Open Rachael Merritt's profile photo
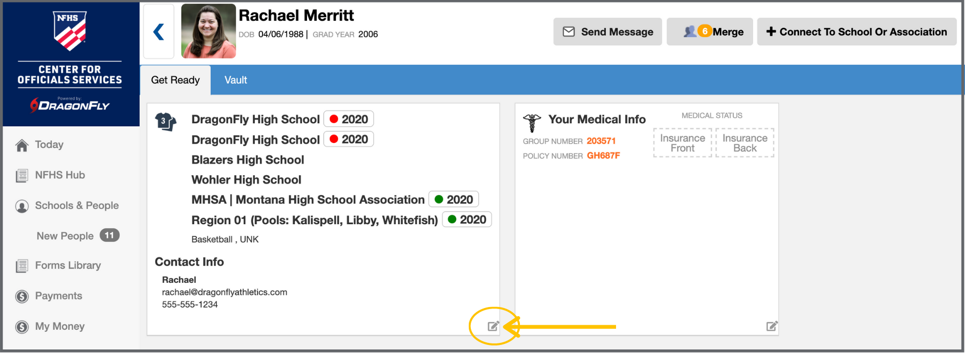 coord(208,31)
